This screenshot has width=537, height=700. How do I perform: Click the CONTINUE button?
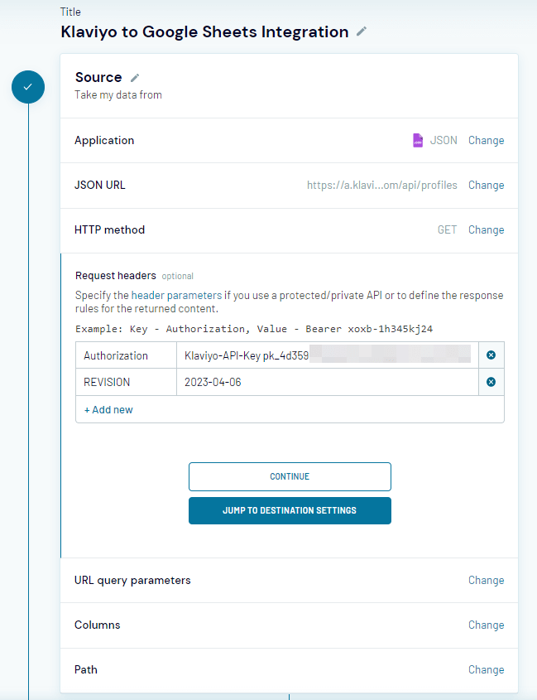click(x=290, y=476)
